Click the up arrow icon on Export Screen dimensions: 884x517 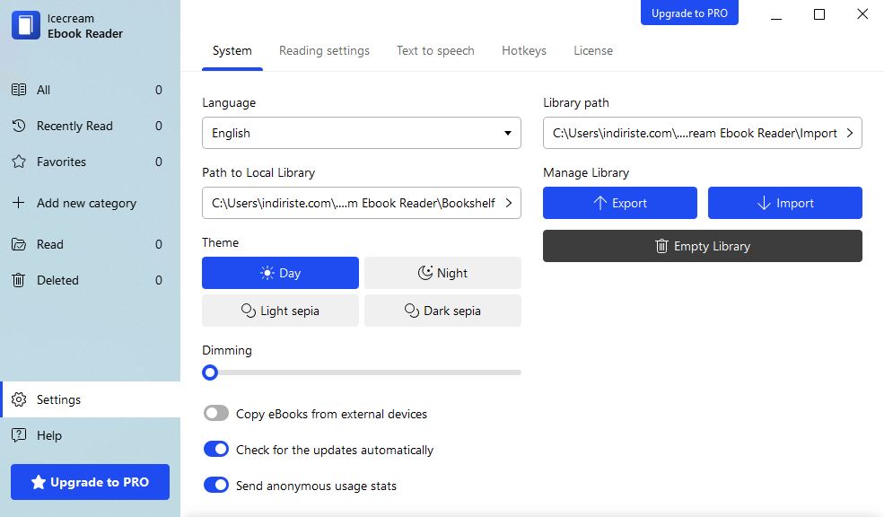coord(600,203)
